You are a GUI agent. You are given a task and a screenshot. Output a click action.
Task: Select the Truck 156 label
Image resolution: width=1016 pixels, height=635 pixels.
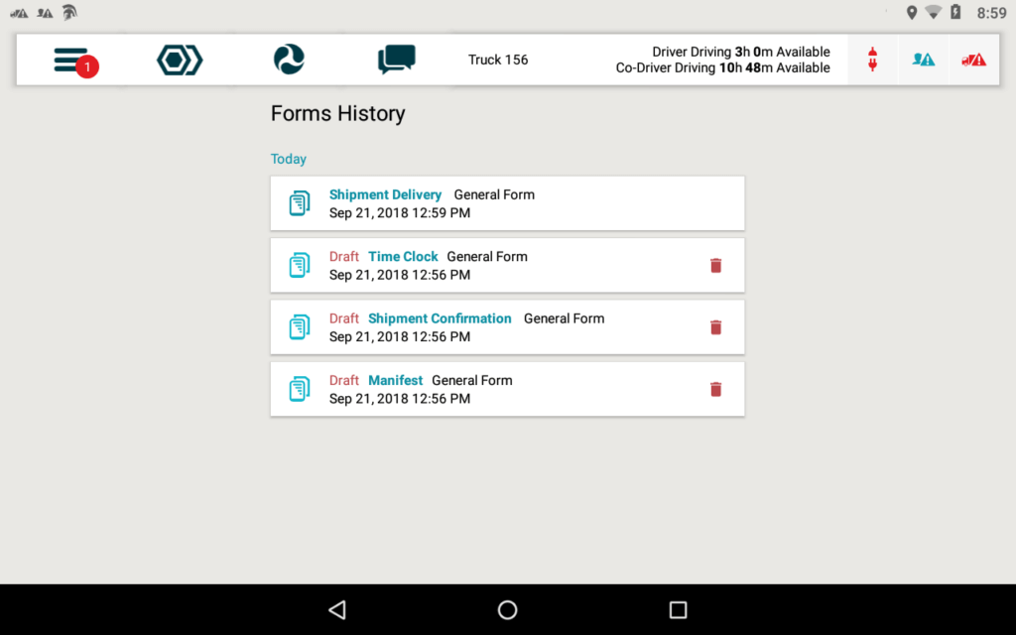498,60
